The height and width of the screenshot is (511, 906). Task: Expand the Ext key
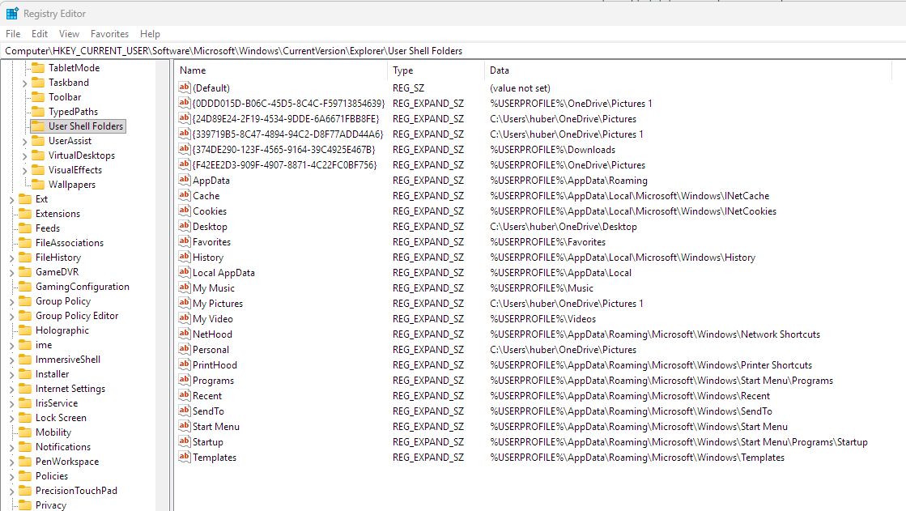pyautogui.click(x=11, y=200)
